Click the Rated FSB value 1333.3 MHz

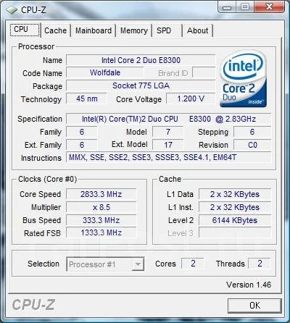point(101,233)
